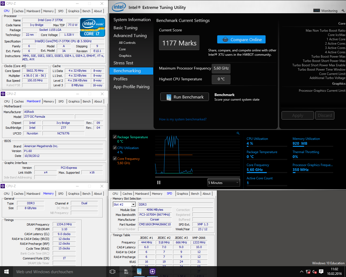The height and width of the screenshot is (277, 346).
Task: Click the Intel logo in XTU header
Action: (119, 7)
